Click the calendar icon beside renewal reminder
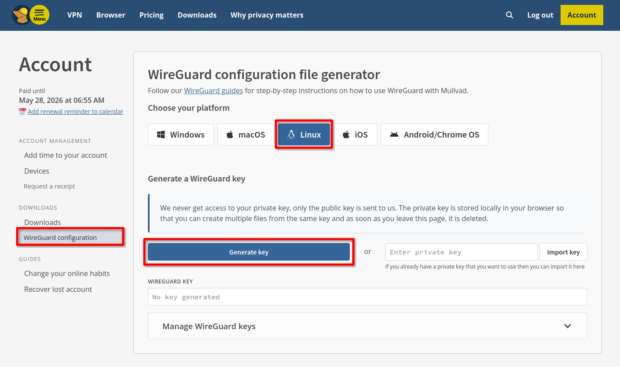This screenshot has width=620, height=367. tap(22, 112)
